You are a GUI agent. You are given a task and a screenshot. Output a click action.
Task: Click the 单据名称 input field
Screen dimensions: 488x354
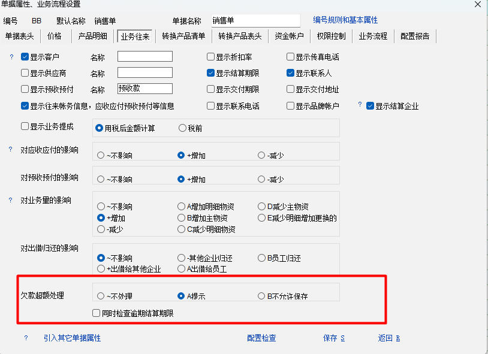point(255,21)
